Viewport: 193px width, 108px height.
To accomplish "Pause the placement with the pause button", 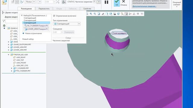I will click(106, 2).
